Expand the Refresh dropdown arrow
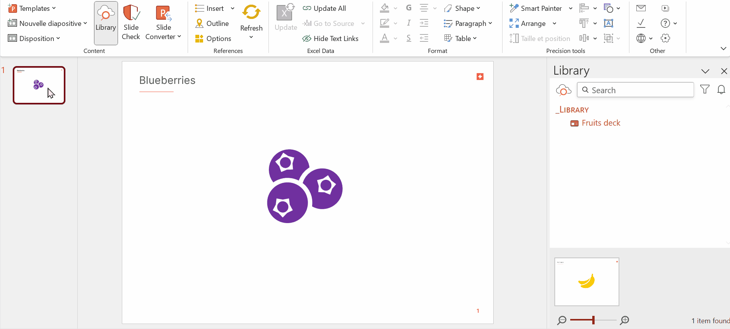Viewport: 730px width, 329px height. [x=251, y=37]
